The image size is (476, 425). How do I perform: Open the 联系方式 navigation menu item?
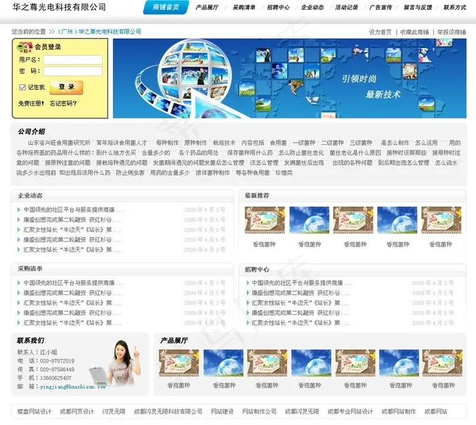click(454, 7)
